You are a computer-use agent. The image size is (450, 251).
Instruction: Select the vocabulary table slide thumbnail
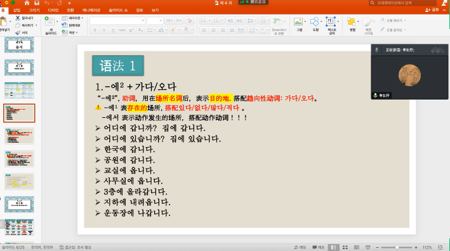tap(19, 90)
